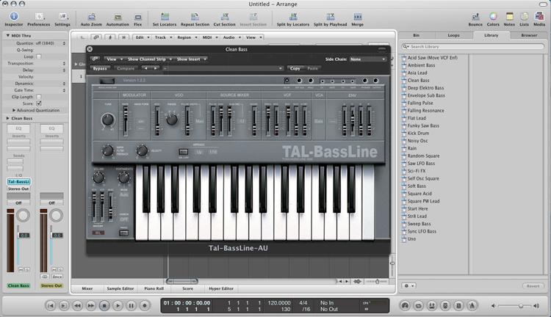Image resolution: width=551 pixels, height=317 pixels.
Task: Open Show Channel Strip dropdown
Action: point(149,59)
